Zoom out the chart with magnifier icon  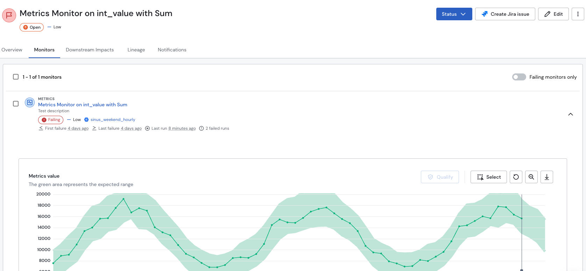point(531,177)
